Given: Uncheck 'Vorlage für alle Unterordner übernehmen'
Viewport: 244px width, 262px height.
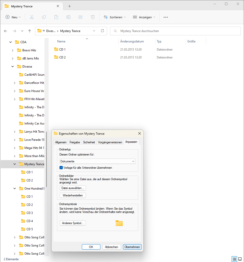Looking at the screenshot, I should click(60, 168).
